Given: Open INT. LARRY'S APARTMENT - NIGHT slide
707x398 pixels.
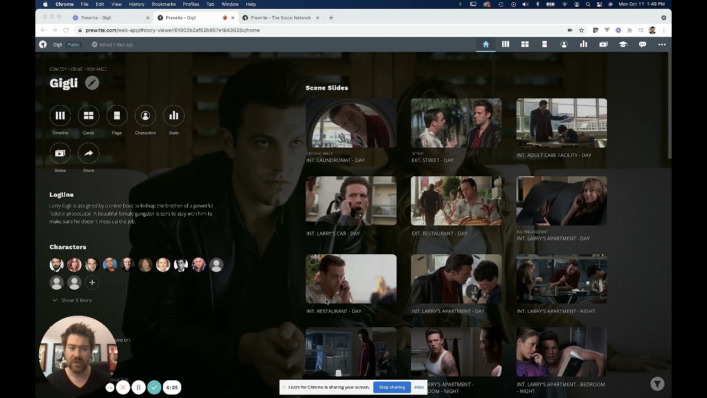Looking at the screenshot, I should [x=562, y=279].
